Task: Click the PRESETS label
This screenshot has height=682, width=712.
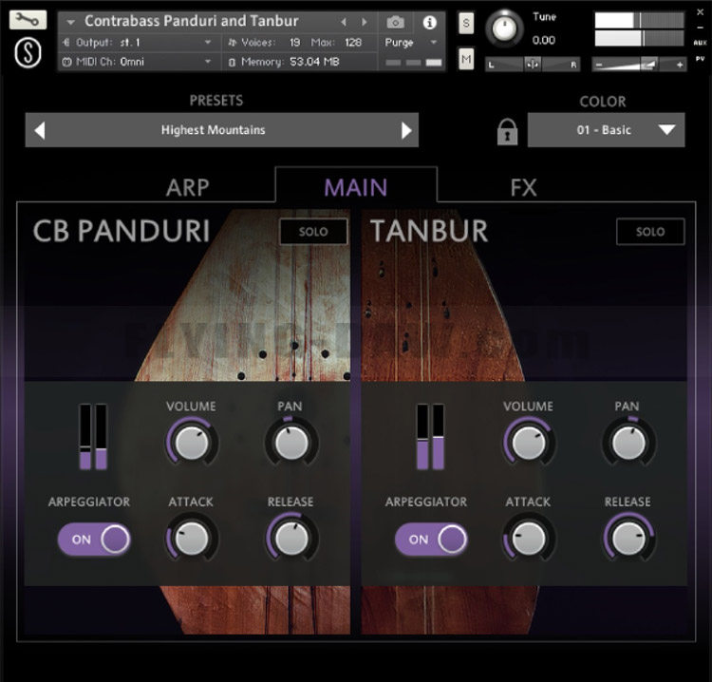Action: coord(216,101)
